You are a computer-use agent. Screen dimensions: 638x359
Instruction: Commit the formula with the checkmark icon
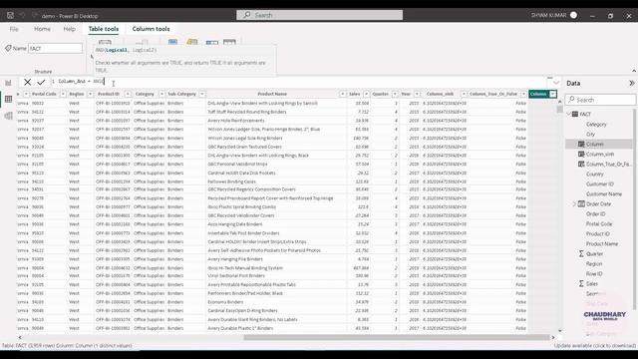tap(41, 82)
